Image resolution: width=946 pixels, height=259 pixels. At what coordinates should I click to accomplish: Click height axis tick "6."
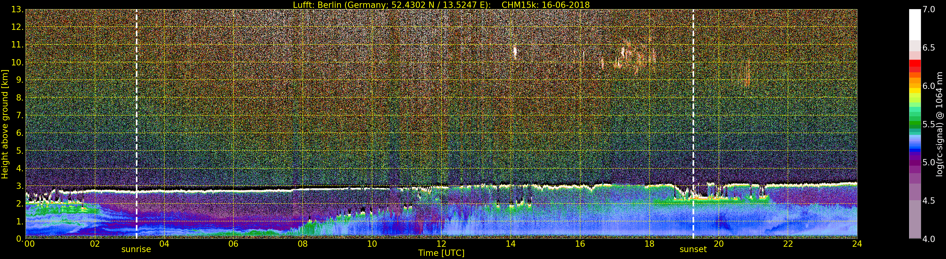[20, 133]
